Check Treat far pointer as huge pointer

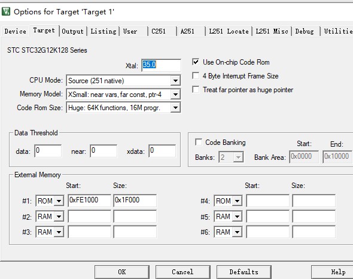[x=196, y=89]
